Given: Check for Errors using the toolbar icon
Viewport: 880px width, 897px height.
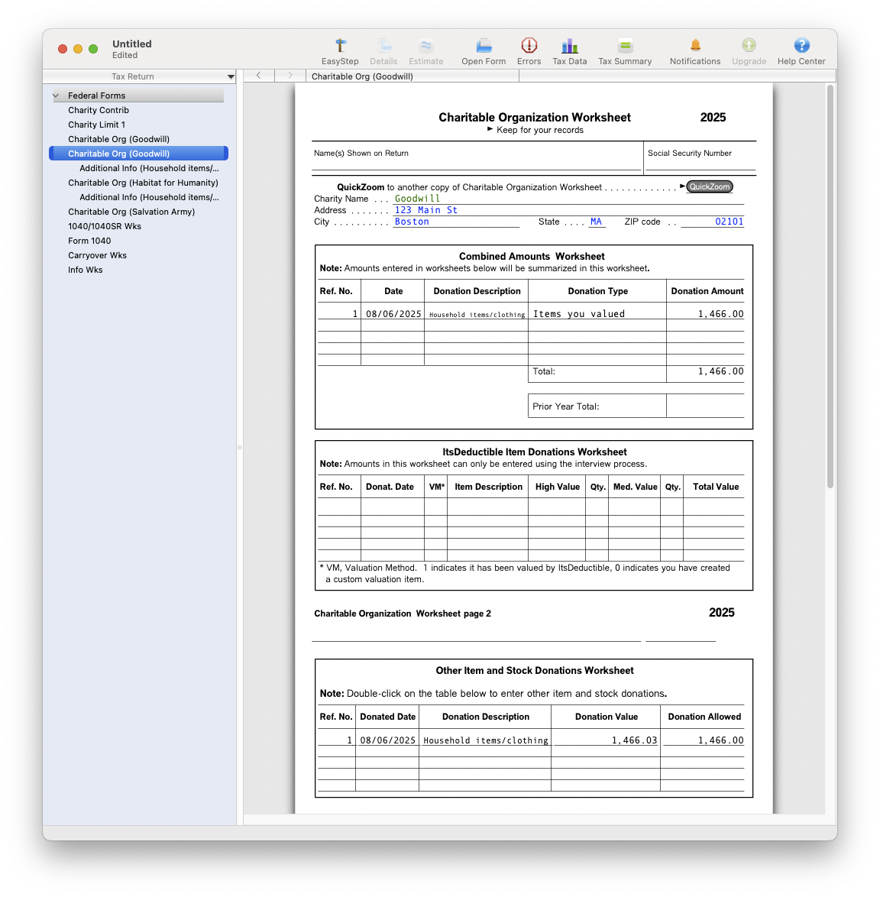Looking at the screenshot, I should (x=529, y=50).
